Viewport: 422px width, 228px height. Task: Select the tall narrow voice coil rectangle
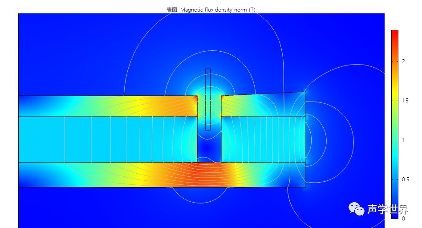pos(208,99)
